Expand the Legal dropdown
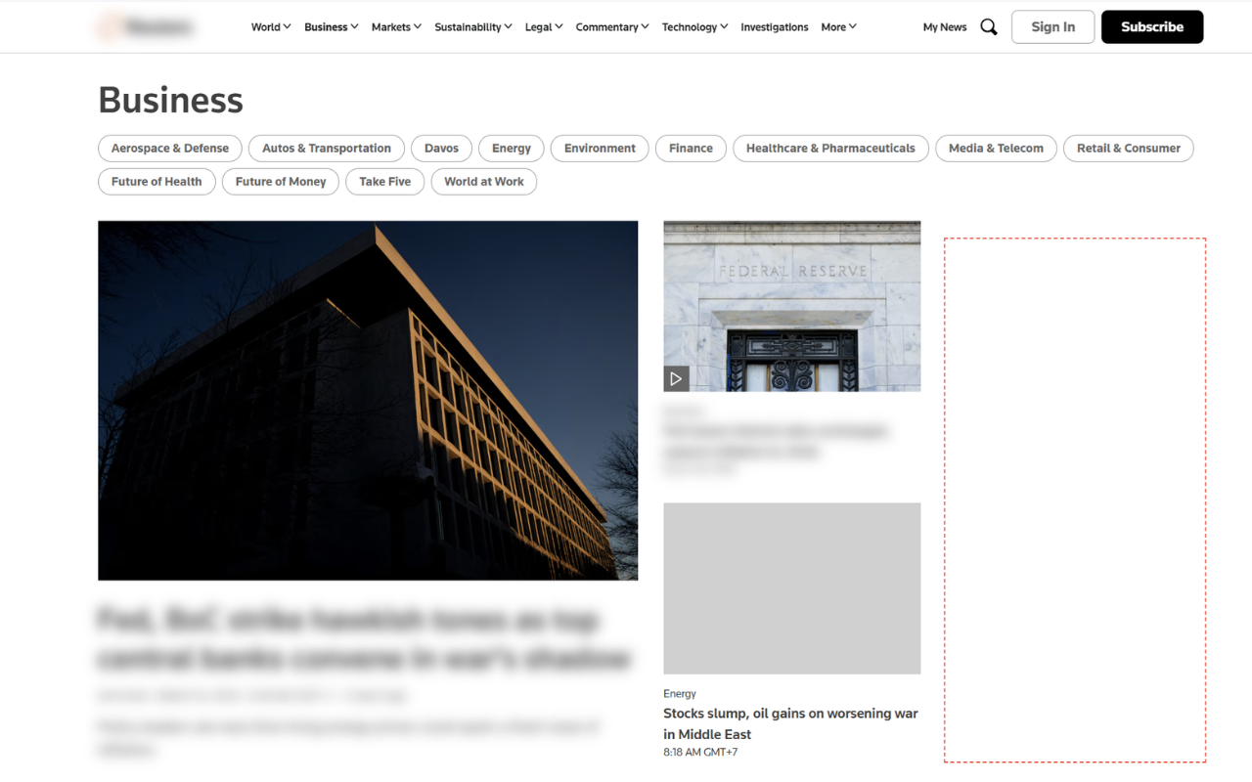 [544, 27]
